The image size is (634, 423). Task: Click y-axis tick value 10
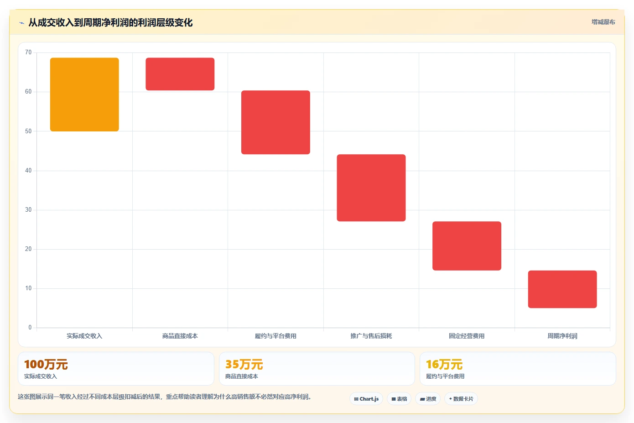coord(28,288)
